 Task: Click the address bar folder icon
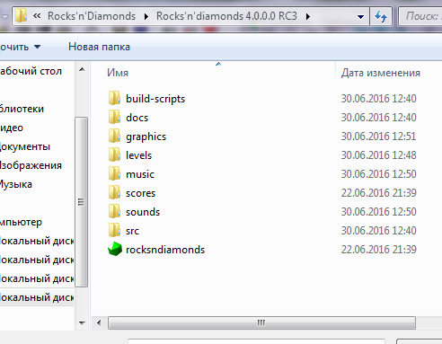tap(21, 15)
